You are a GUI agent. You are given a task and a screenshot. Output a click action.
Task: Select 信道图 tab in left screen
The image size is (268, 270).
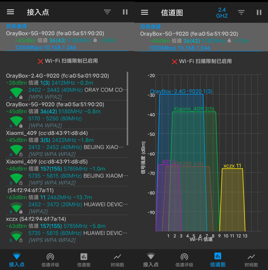click(84, 260)
